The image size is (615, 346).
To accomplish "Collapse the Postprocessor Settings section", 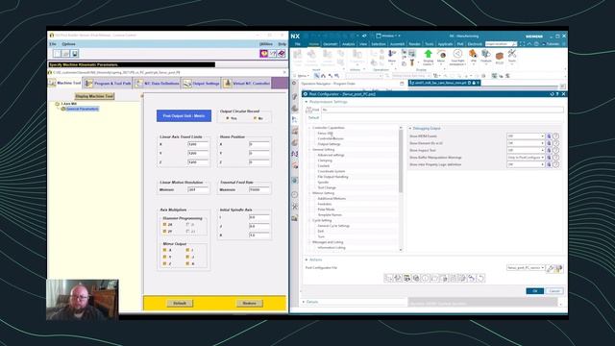I will 307,102.
